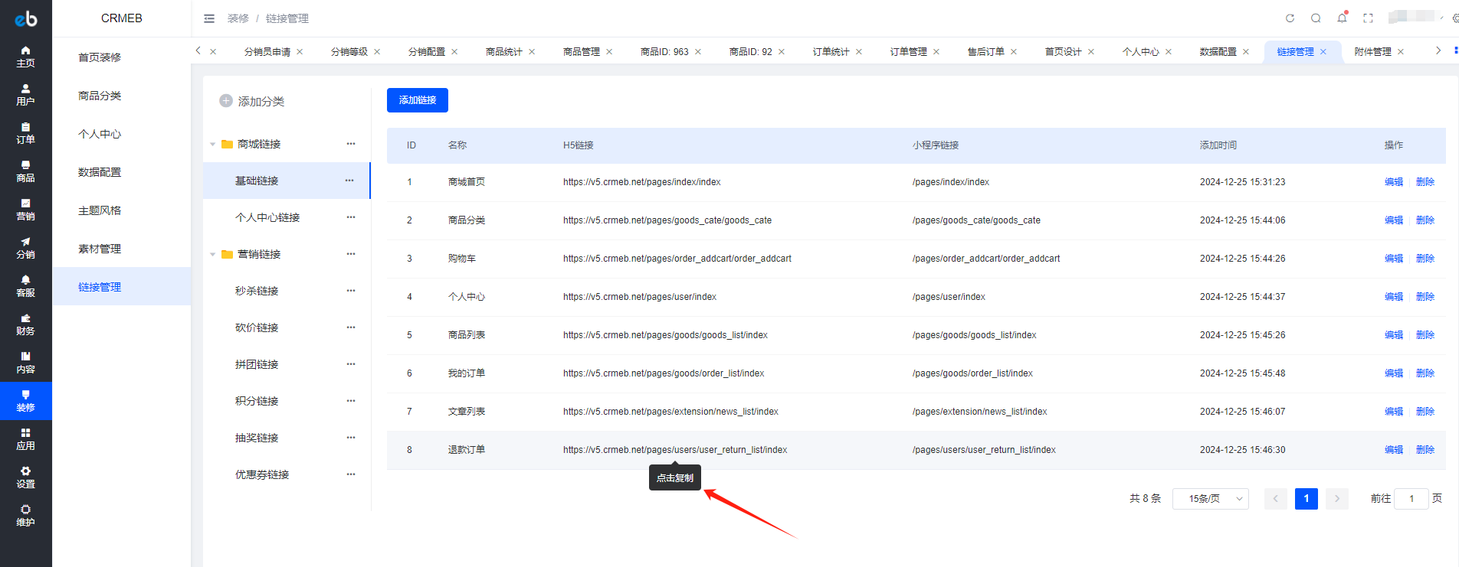Click the page jump input field
This screenshot has width=1459, height=567.
click(1411, 499)
